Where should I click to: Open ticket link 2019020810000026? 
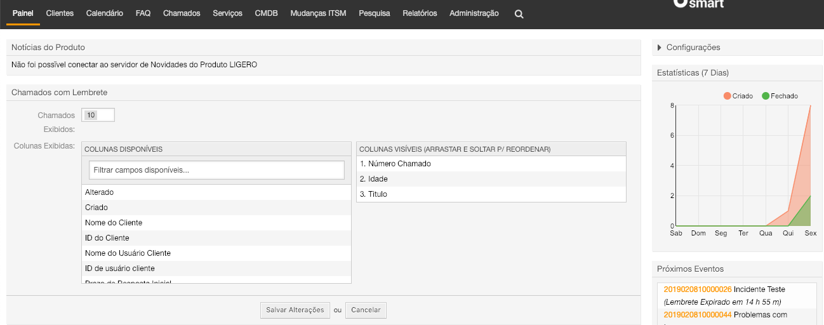[x=698, y=289]
